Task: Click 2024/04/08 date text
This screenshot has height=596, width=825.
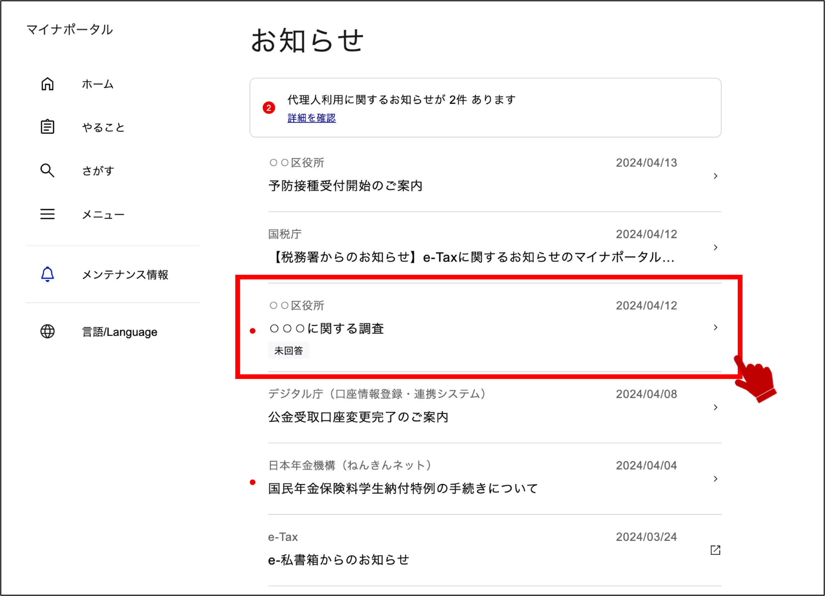Action: [646, 394]
